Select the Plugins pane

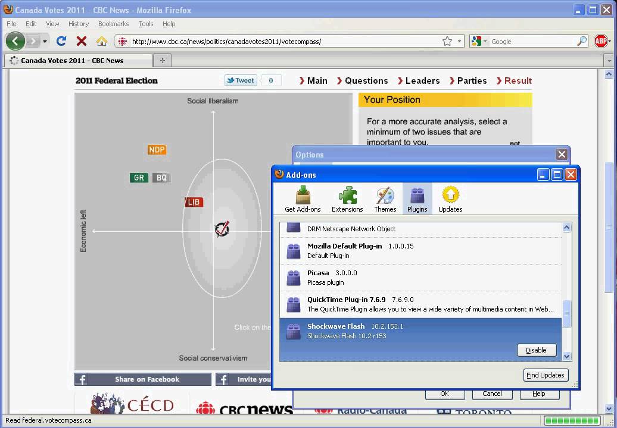[x=417, y=199]
